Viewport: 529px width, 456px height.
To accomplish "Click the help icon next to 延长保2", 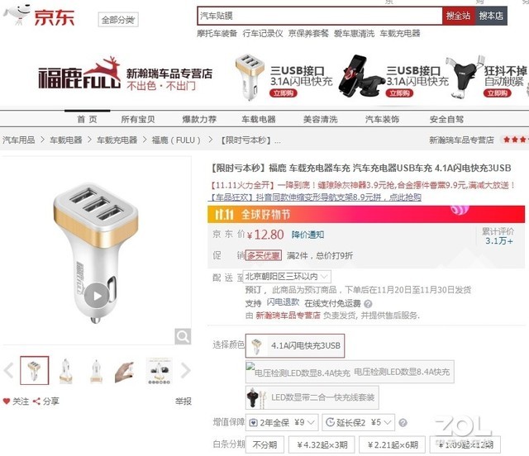I will (x=403, y=422).
